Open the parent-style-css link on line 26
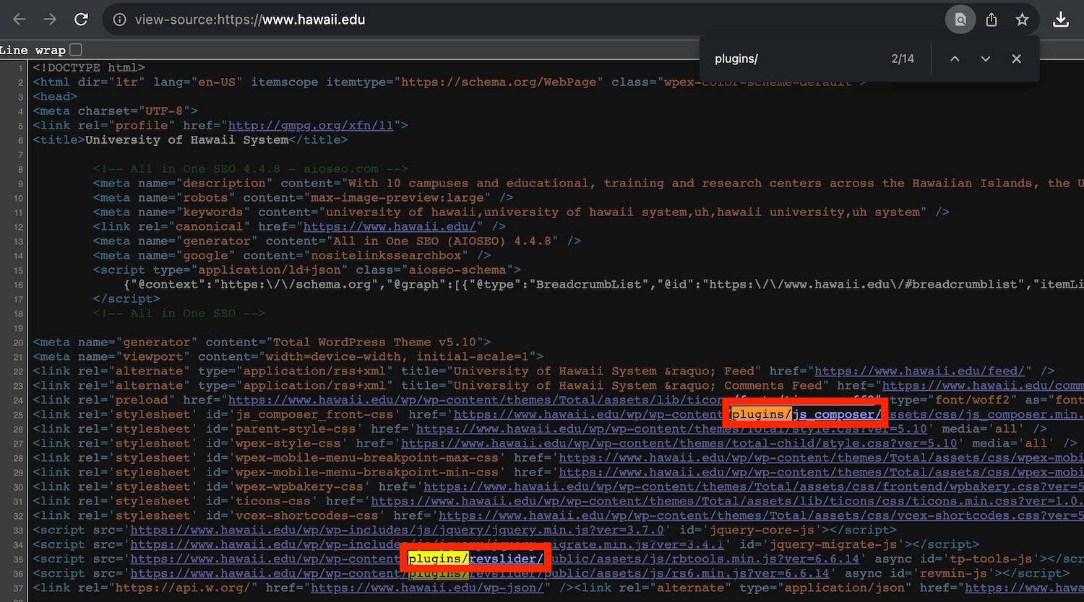 coord(671,429)
